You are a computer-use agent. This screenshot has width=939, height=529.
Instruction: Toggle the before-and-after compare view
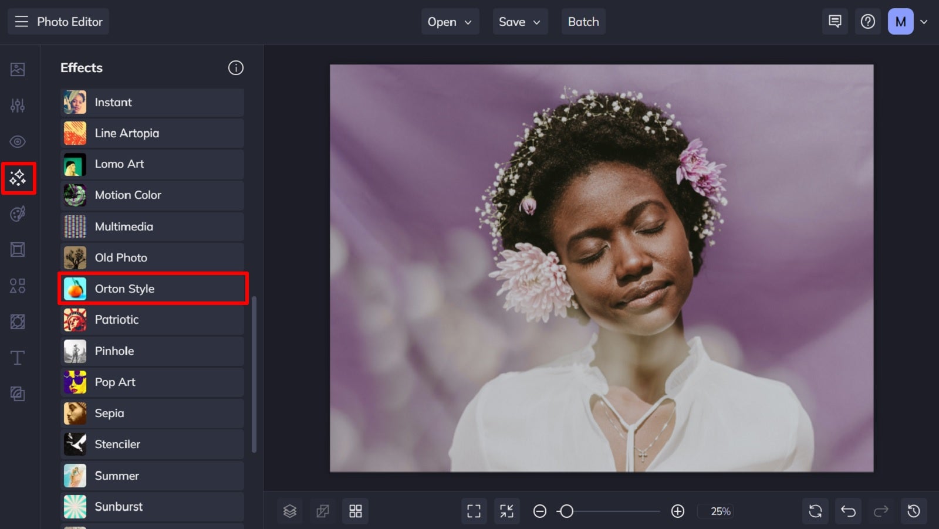point(323,511)
